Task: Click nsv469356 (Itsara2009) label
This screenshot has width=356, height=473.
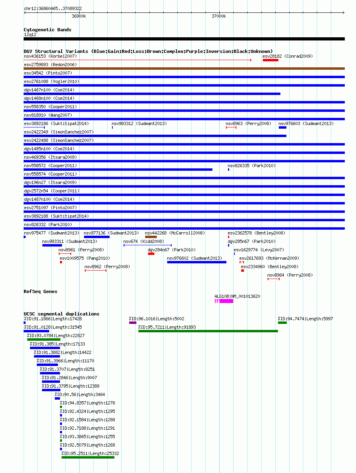Action: point(50,158)
